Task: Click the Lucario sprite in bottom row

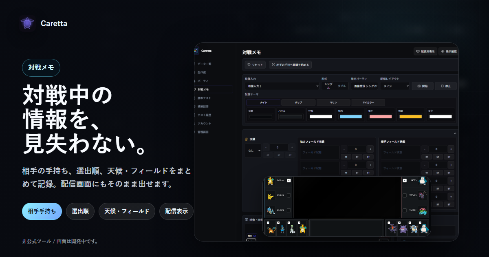Action: point(282,229)
